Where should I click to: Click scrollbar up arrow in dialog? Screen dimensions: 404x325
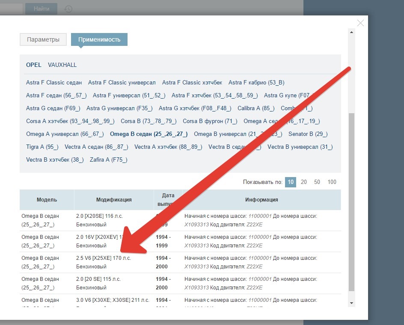pyautogui.click(x=351, y=32)
